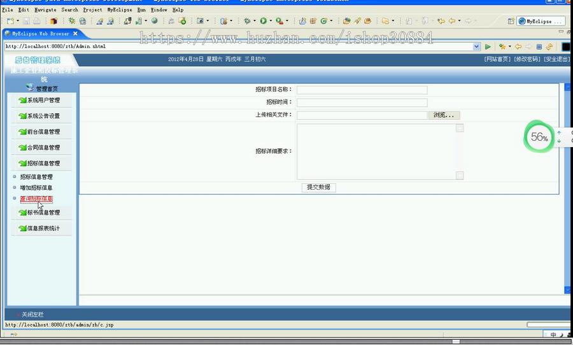Click the circular 56% progress indicator
The height and width of the screenshot is (345, 573).
point(539,137)
